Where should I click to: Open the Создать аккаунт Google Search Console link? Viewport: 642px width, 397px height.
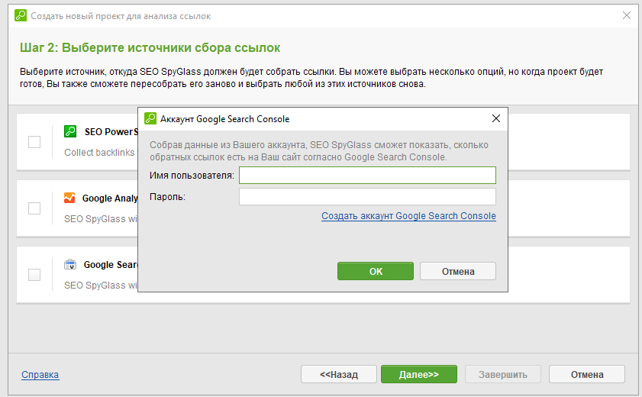pos(408,216)
